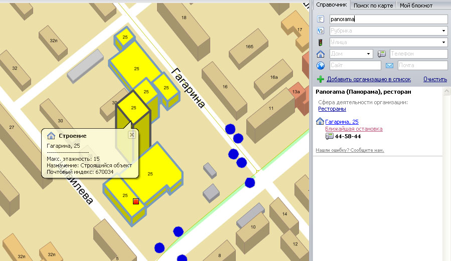
Task: Click the Очистить link
Action: tap(435, 79)
